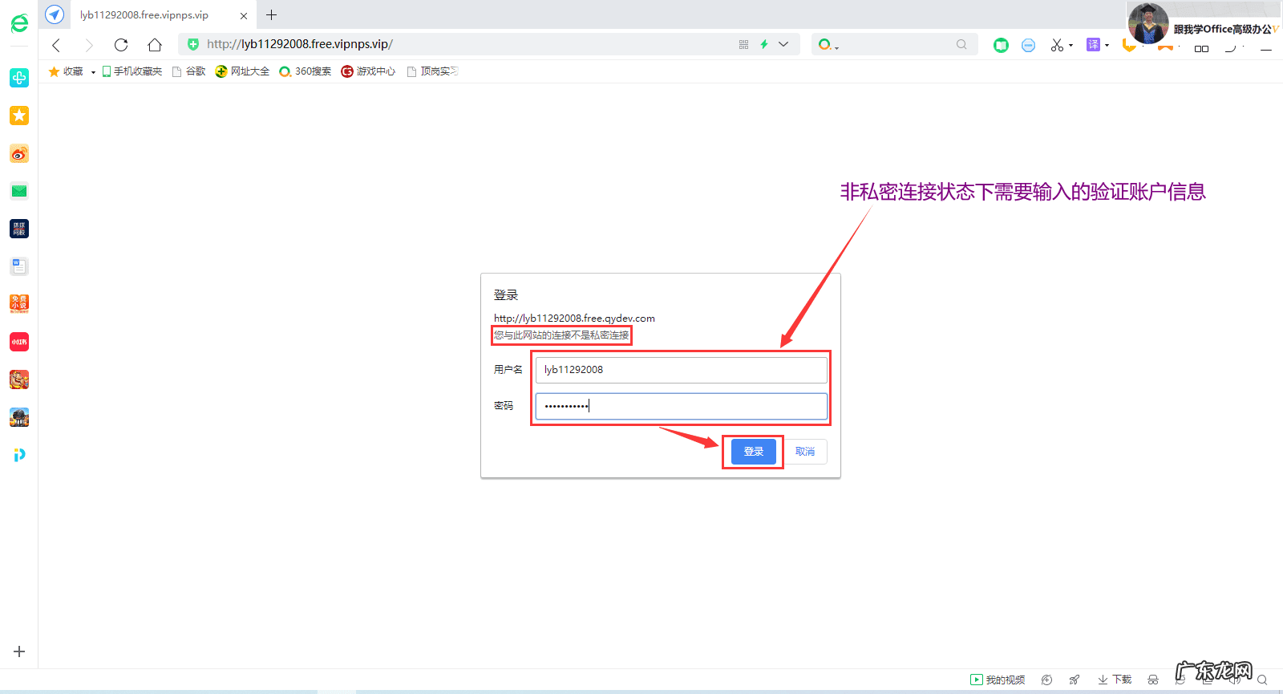Expand the address bar dropdown chevron

[x=783, y=45]
